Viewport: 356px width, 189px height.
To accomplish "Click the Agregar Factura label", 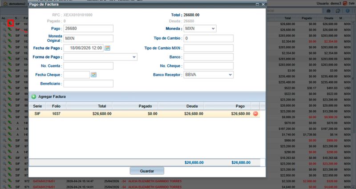I will [x=52, y=97].
